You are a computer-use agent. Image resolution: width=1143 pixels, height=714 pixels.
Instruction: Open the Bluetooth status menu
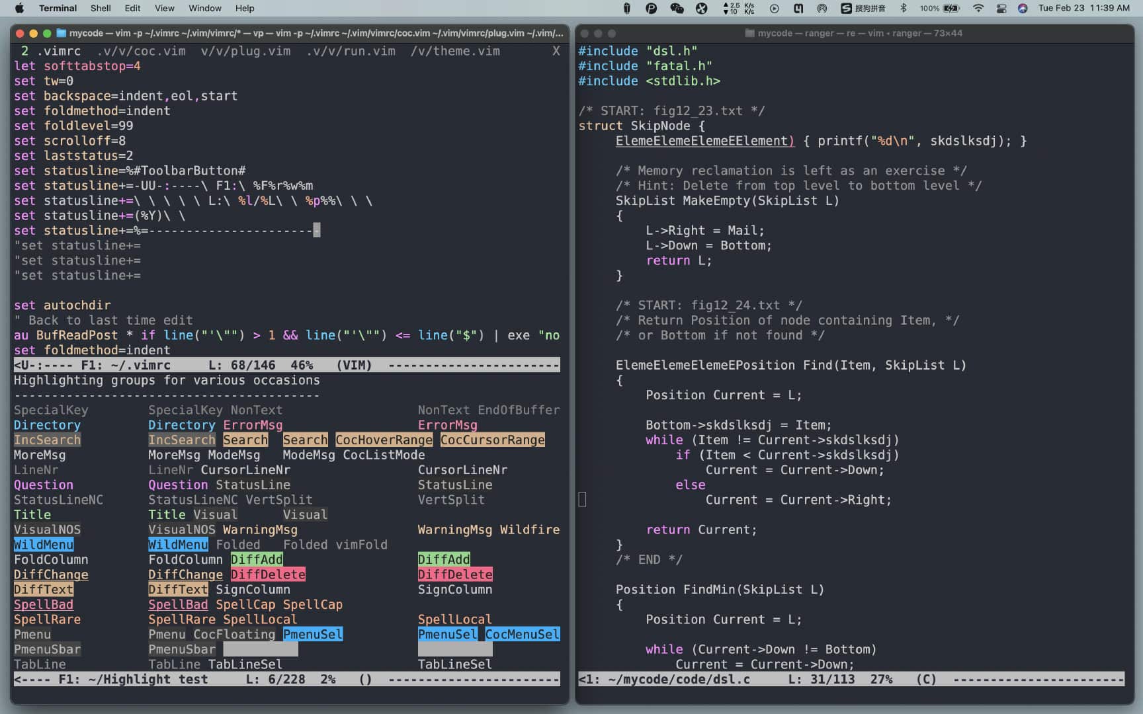[904, 8]
